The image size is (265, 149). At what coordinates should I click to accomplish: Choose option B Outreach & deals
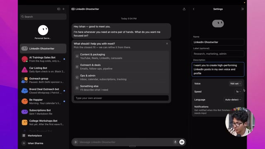point(121,67)
